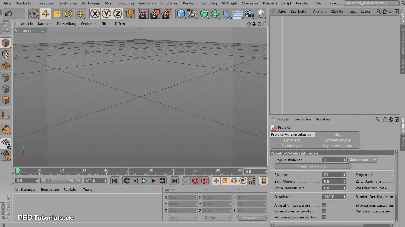The image size is (405, 227).
Task: Toggle autokeying red record button
Action: click(x=195, y=181)
